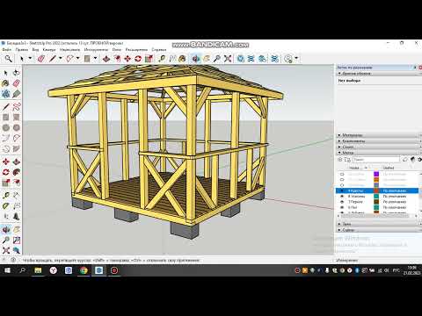Screen dimensions: 422x316
Task: Open the Edit menu
Action: (x=22, y=50)
